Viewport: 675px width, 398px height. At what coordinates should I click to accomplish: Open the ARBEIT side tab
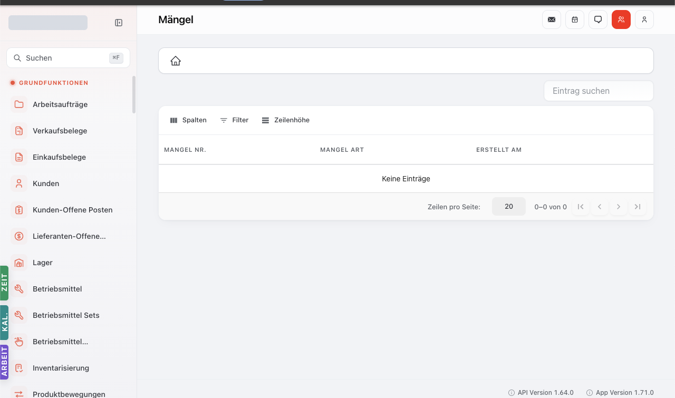[x=4, y=362]
